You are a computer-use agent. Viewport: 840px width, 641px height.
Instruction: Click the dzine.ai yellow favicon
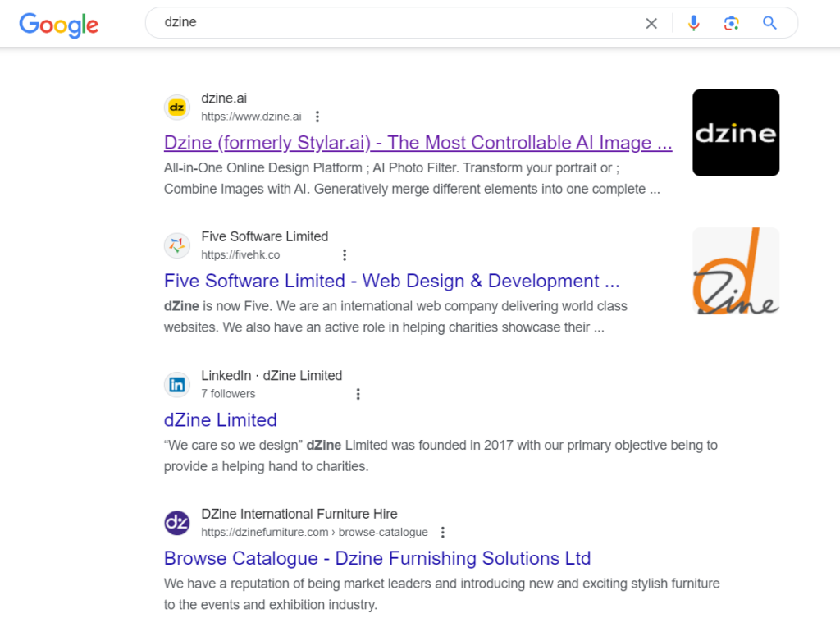tap(176, 108)
